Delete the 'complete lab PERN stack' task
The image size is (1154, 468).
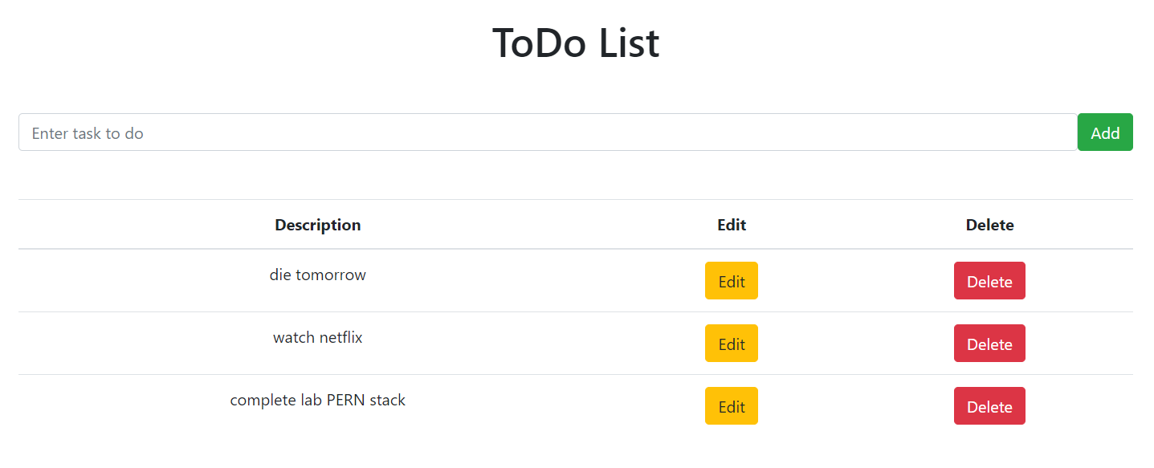[x=989, y=405]
